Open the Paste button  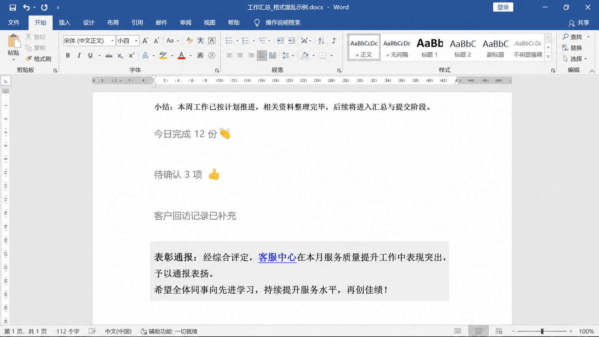click(14, 48)
